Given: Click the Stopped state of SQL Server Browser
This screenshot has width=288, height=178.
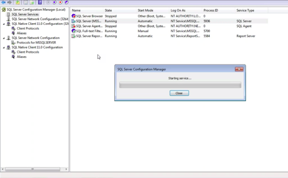Looking at the screenshot, I should 111,16.
